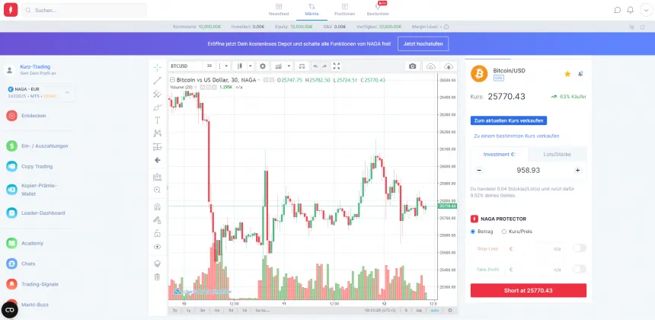Select the trend line drawing tool
This screenshot has height=320, width=655.
(x=158, y=80)
